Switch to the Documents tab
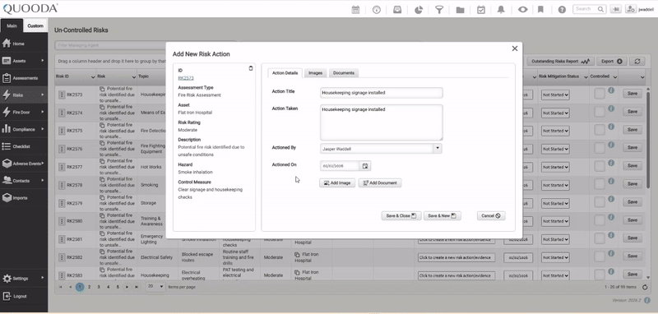Image resolution: width=658 pixels, height=314 pixels. (x=343, y=73)
